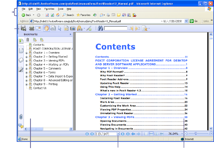The width and height of the screenshot is (214, 164).
Task: Open the Help menu
Action: tap(69, 9)
